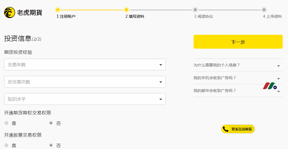Image resolution: width=288 pixels, height=149 pixels.
Task: Expand 我的手机会收到广告吗？ question
Action: (x=238, y=78)
